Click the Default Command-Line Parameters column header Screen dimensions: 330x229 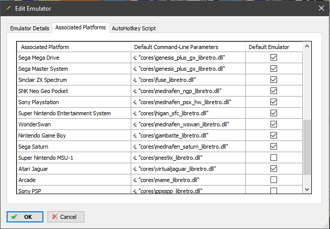point(188,47)
